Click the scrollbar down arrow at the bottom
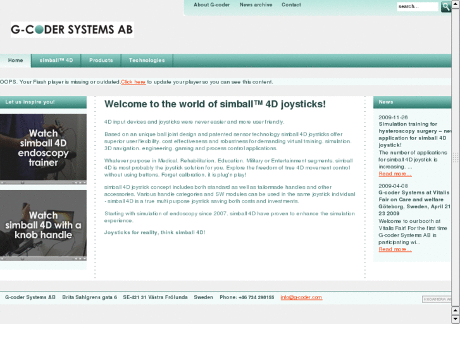Image resolution: width=460 pixels, height=344 pixels. click(456, 319)
